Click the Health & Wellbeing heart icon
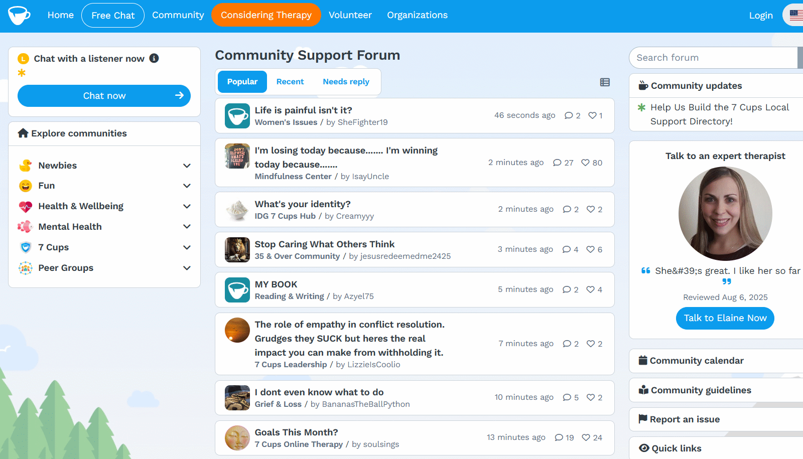This screenshot has width=803, height=459. point(26,207)
